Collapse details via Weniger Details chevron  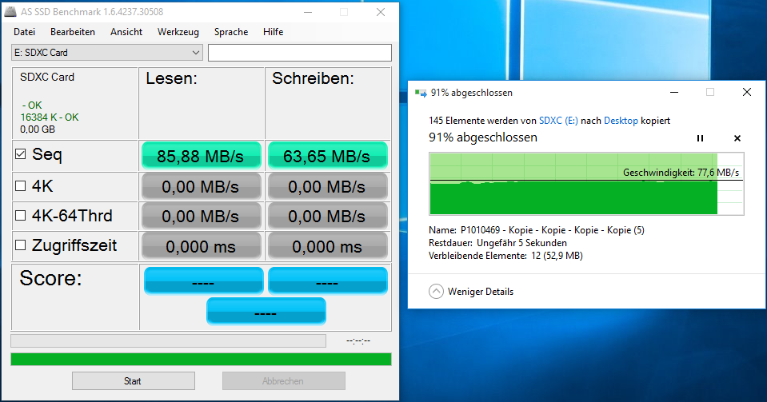(436, 292)
